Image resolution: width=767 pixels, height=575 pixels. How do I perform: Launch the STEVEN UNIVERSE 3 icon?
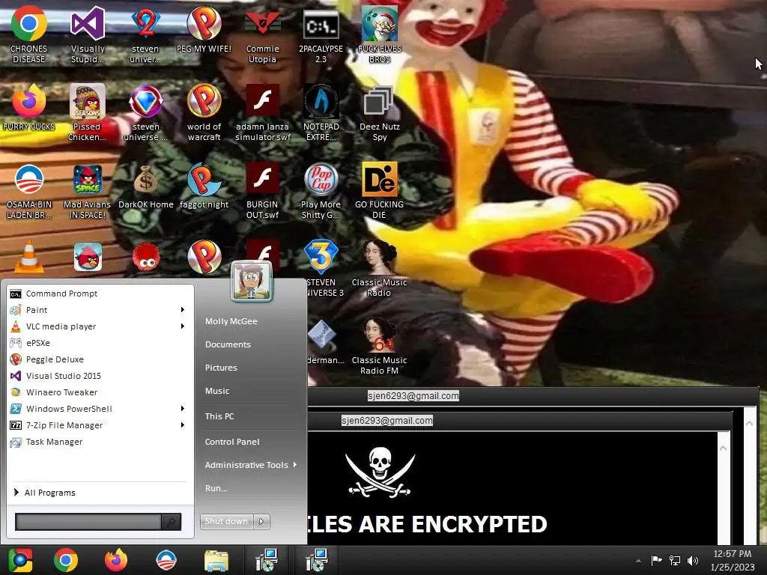(321, 268)
